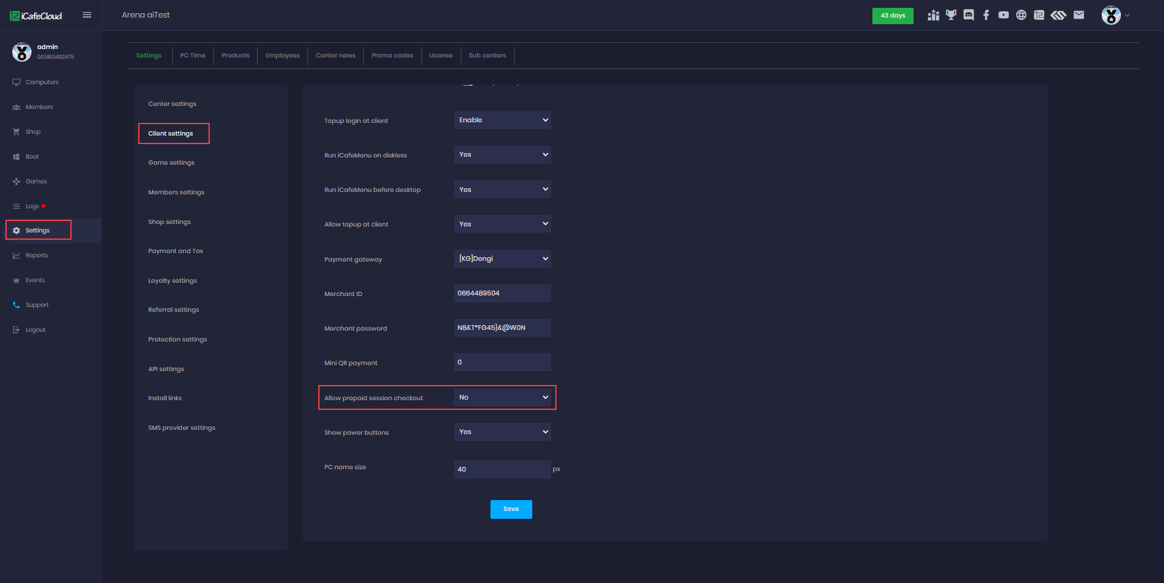Screen dimensions: 1164x583
Task: Change Allow prepaid session checkout value
Action: [503, 397]
